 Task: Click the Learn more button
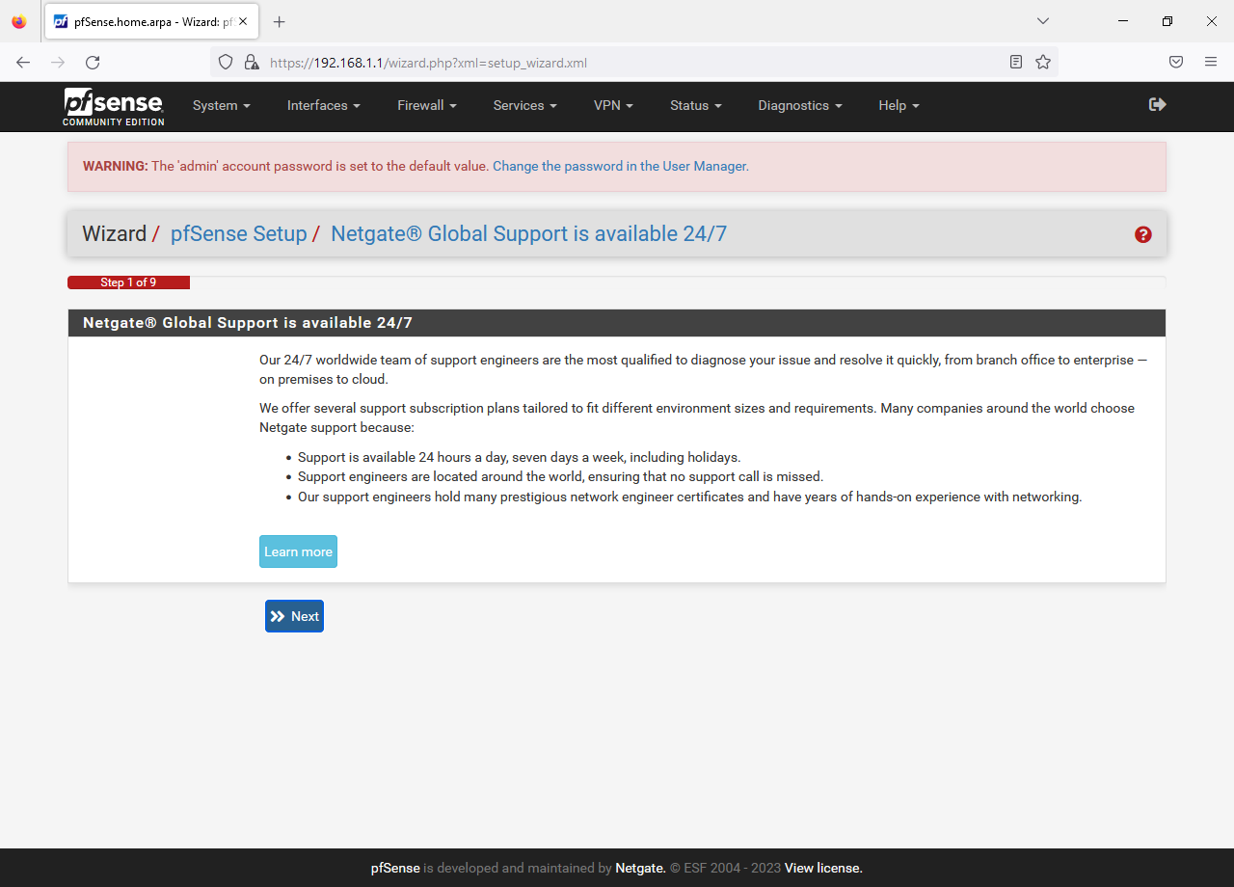298,551
